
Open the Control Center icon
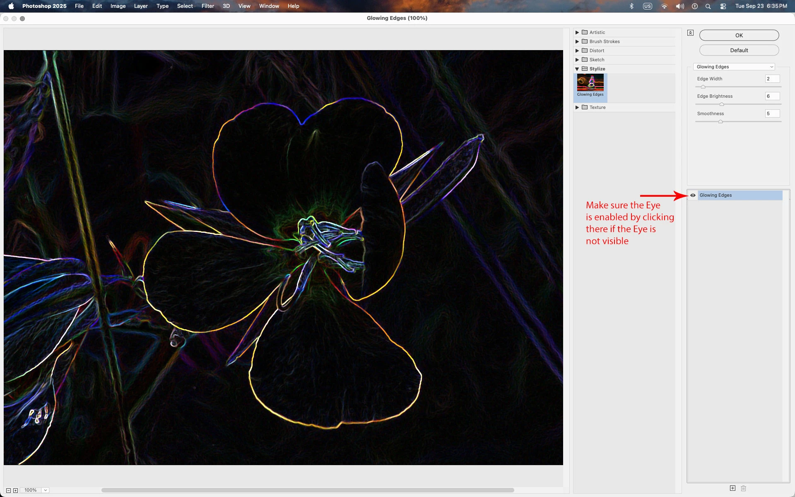[723, 6]
